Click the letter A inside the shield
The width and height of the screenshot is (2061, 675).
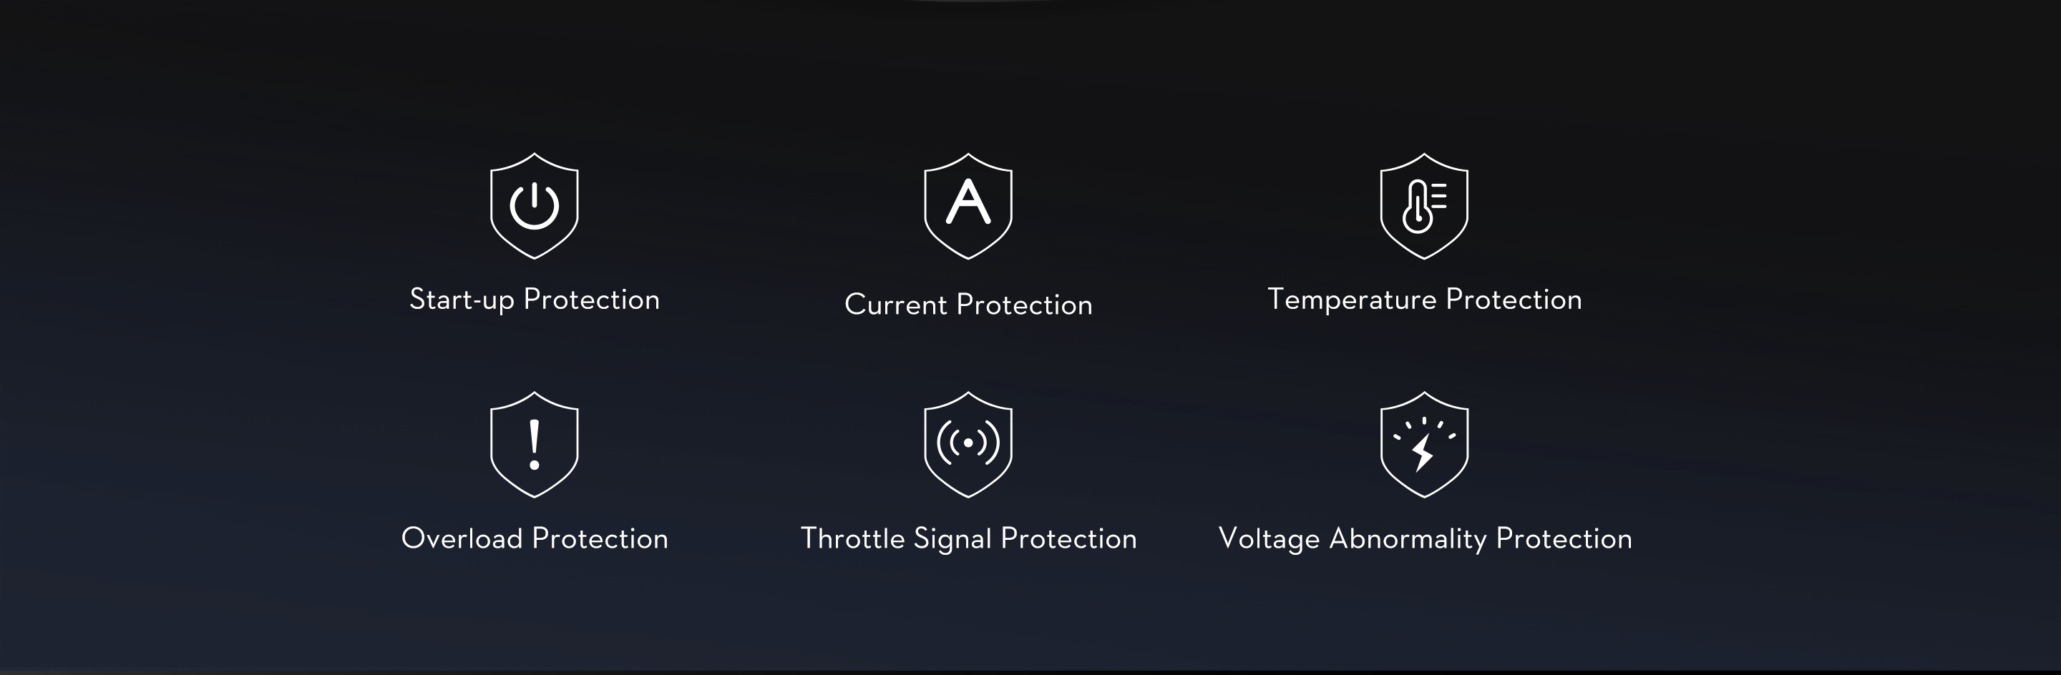968,201
